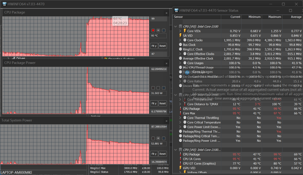Click the Core Thermal Throttling status icon
This screenshot has height=175, width=303.
pos(185,118)
